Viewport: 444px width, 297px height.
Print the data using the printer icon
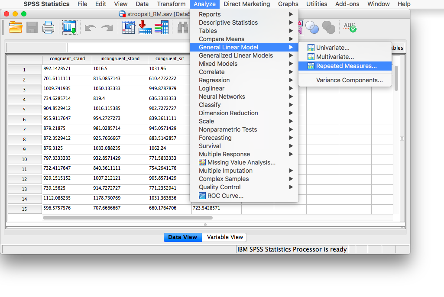(x=48, y=27)
